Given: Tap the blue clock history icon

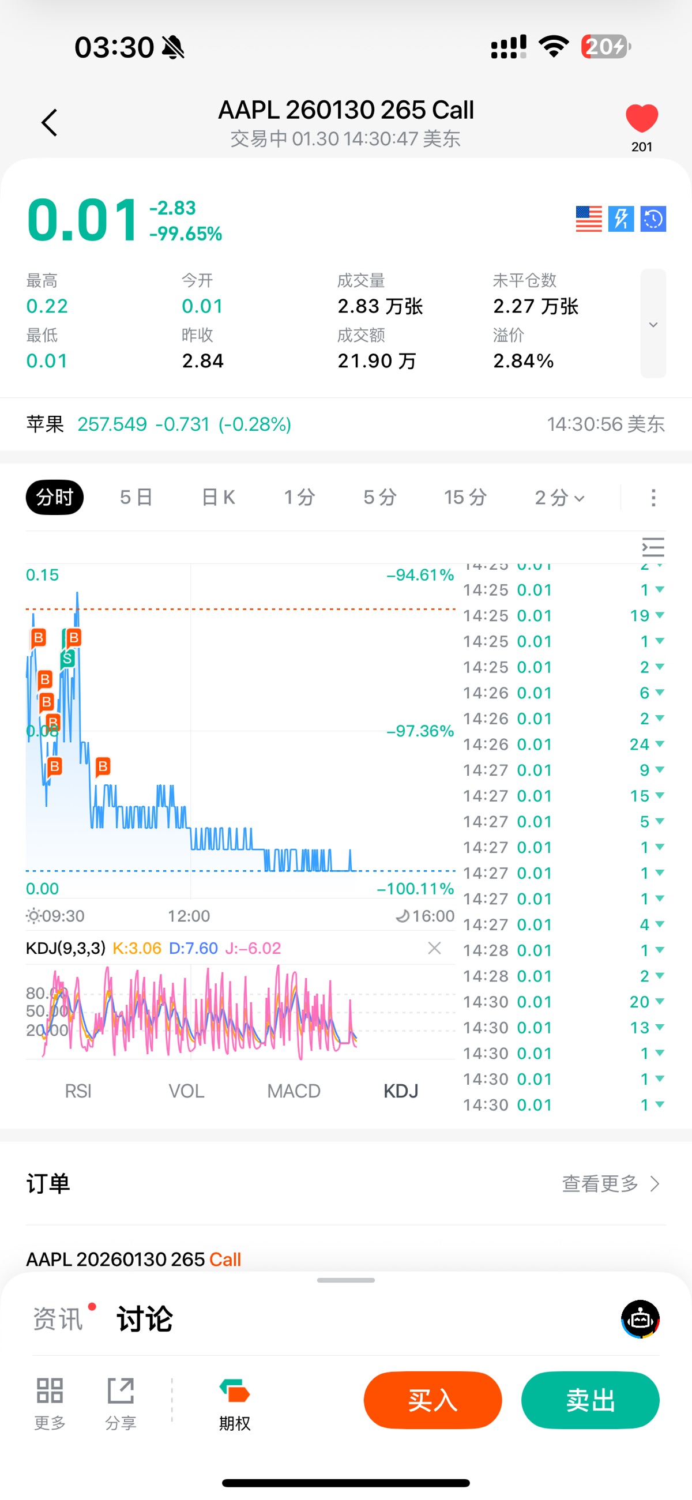Looking at the screenshot, I should click(653, 219).
